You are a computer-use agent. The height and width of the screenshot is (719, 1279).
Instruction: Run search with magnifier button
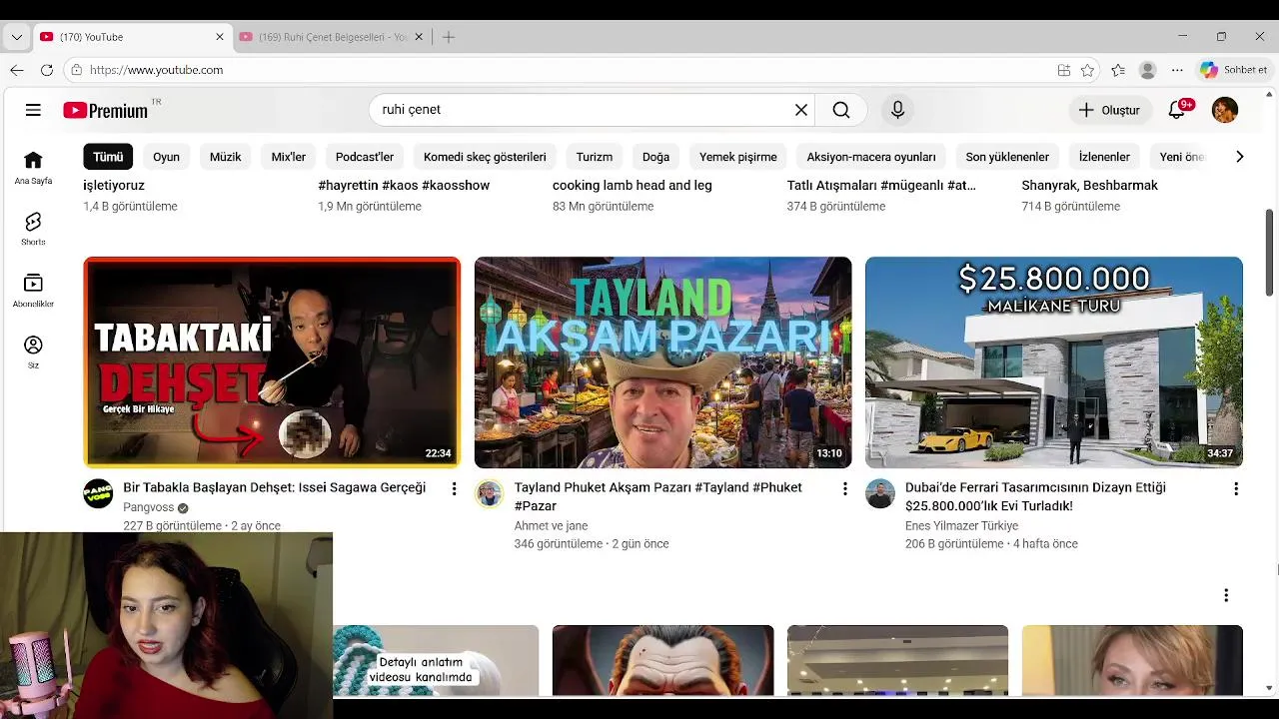(x=841, y=110)
